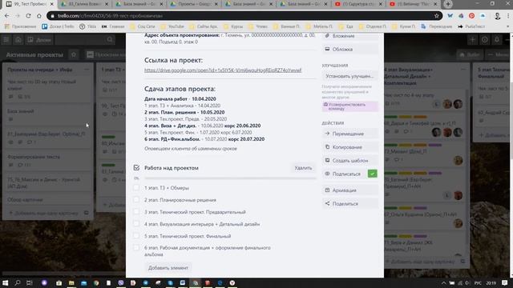Switch to YouTube Вебинар tab
Image resolution: width=513 pixels, height=288 pixels.
[414, 4]
